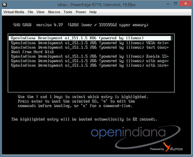Select the OpenIndiana with screen reader entry
Viewport: 193px width, 157px height.
click(x=90, y=65)
